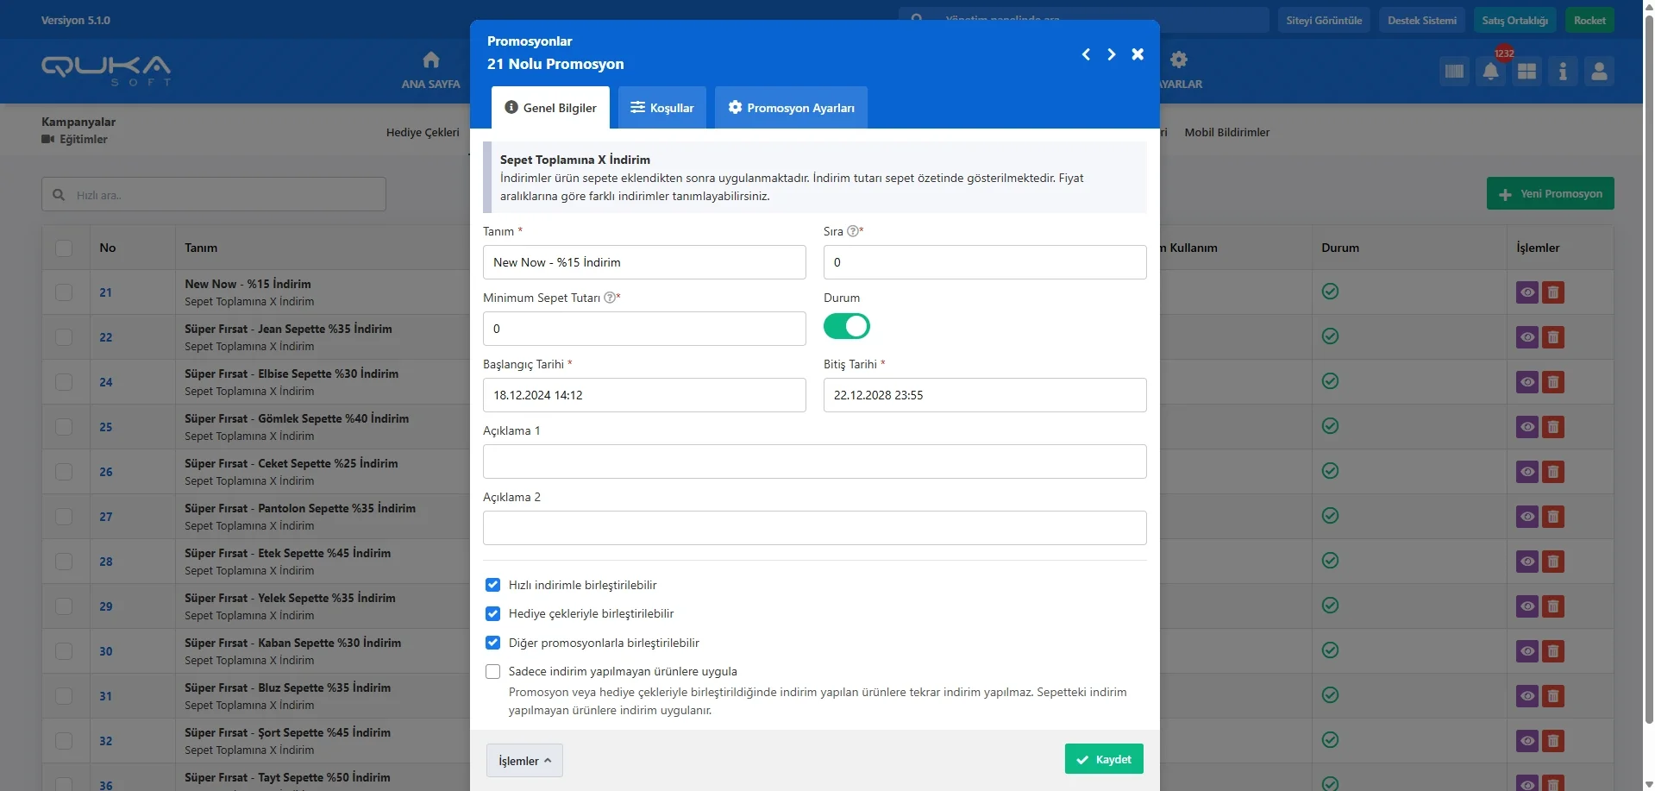Open the notifications bell icon
1655x791 pixels.
(x=1490, y=72)
